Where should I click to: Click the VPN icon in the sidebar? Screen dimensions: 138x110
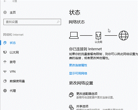click(x=5, y=71)
